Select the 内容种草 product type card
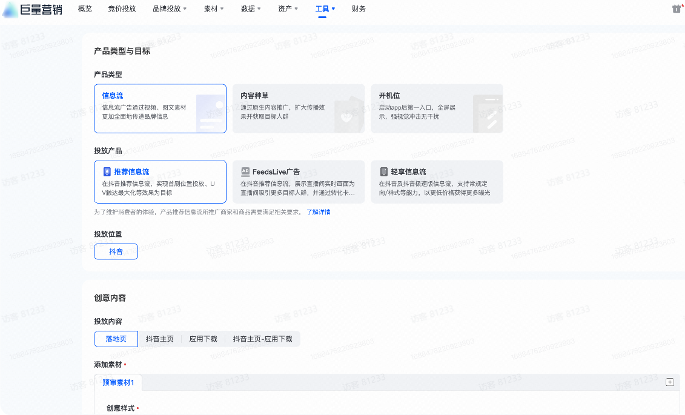Image resolution: width=685 pixels, height=415 pixels. click(299, 108)
